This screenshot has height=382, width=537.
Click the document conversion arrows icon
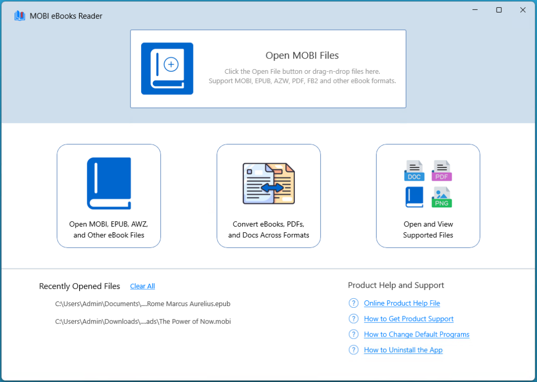[x=269, y=184]
